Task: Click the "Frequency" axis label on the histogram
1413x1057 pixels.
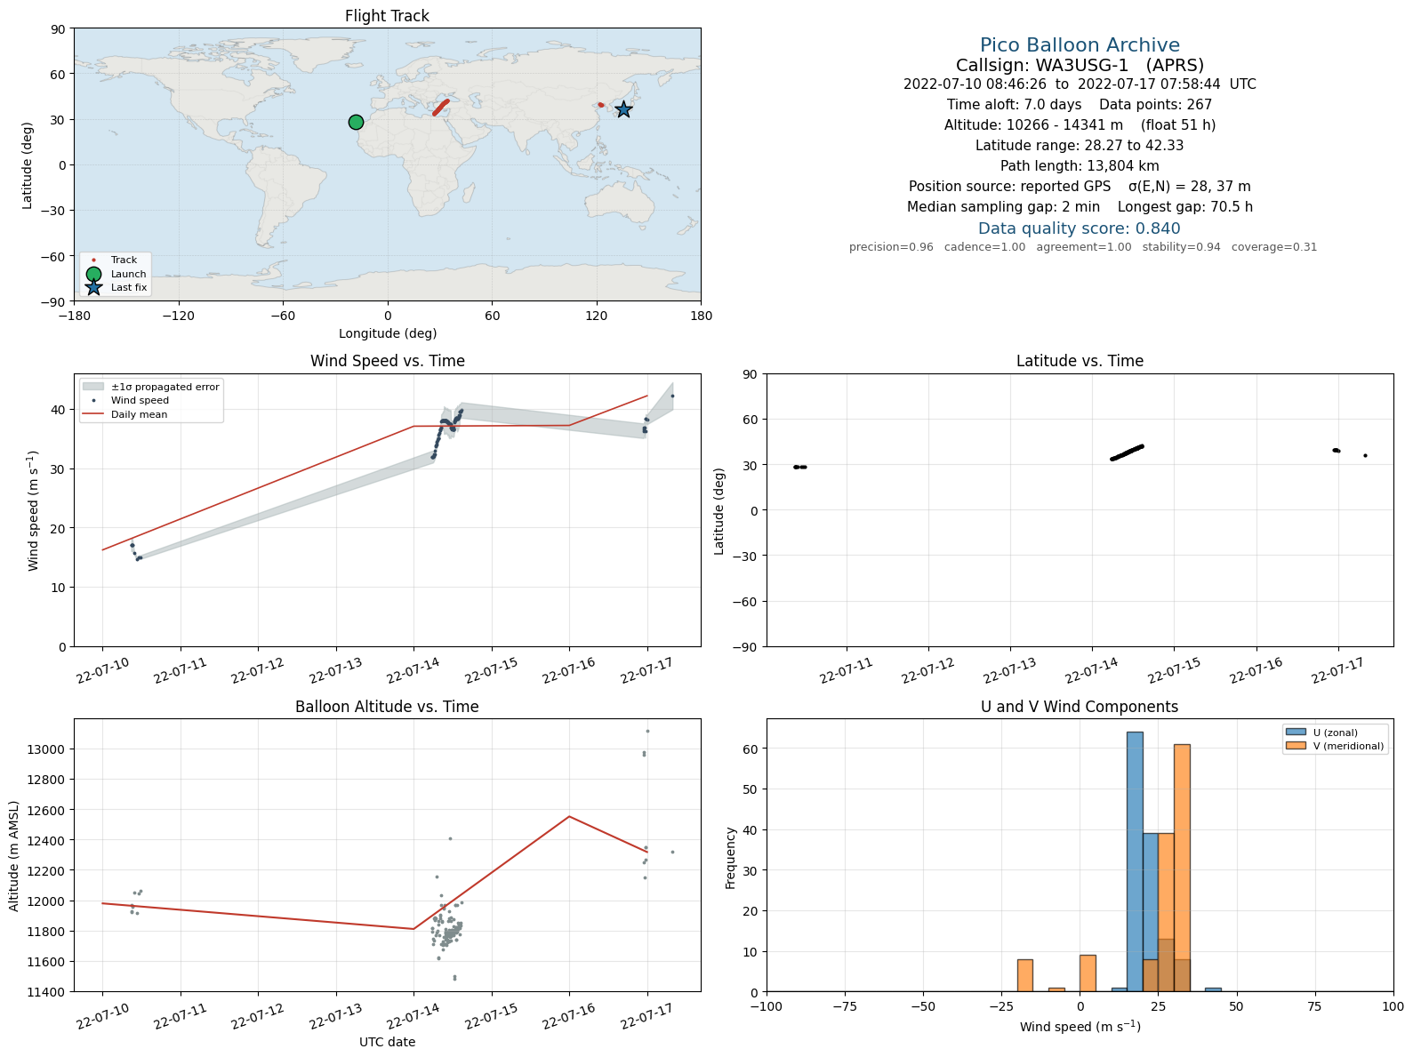Action: click(731, 857)
